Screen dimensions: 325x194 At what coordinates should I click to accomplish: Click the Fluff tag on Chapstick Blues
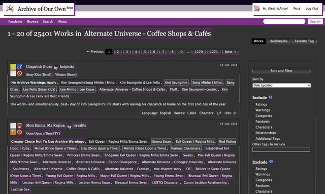pyautogui.click(x=174, y=89)
